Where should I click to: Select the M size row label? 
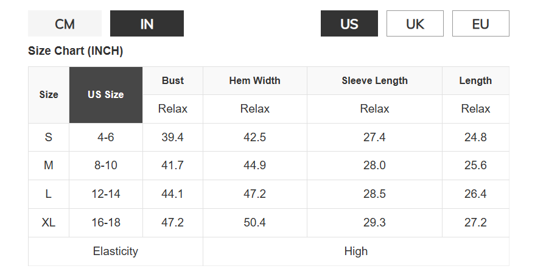(x=49, y=166)
